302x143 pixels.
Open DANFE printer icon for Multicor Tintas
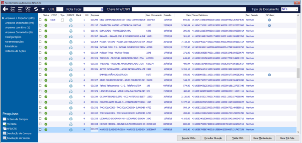71,53
